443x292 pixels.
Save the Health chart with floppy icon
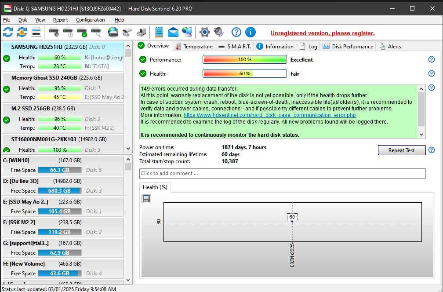(145, 199)
